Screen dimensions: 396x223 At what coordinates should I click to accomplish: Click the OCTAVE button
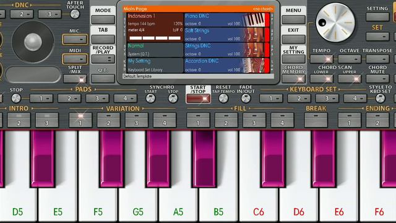[x=350, y=59]
